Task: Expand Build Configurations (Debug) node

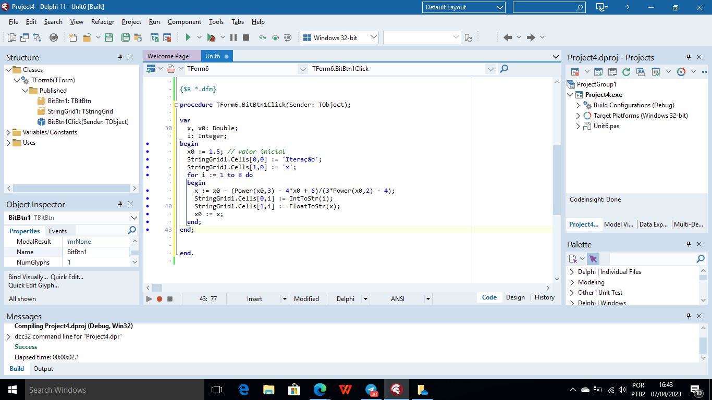Action: click(579, 105)
